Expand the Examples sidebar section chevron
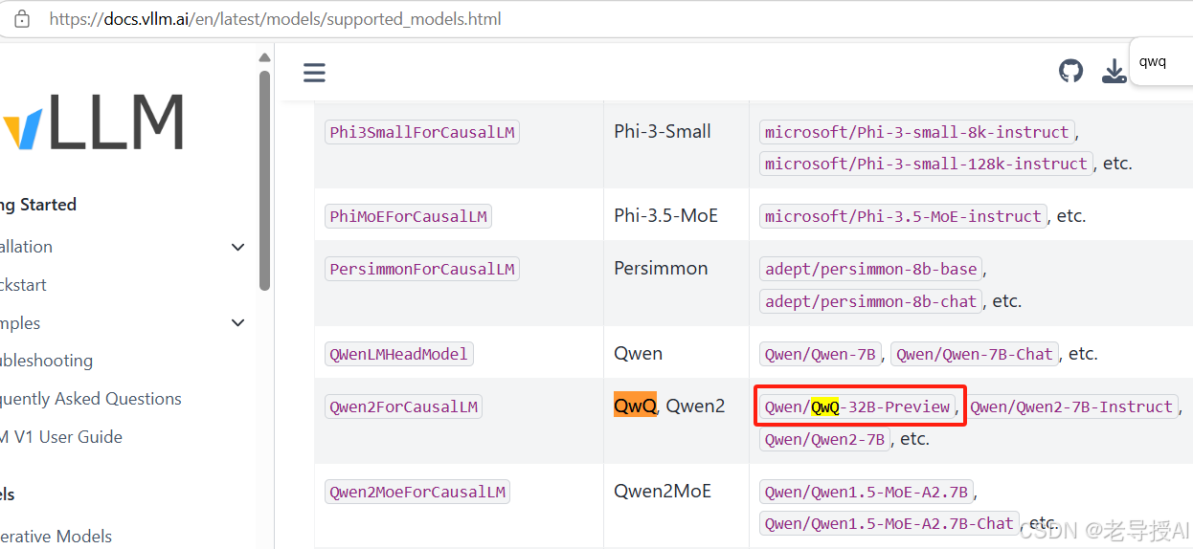The image size is (1193, 549). pos(238,323)
